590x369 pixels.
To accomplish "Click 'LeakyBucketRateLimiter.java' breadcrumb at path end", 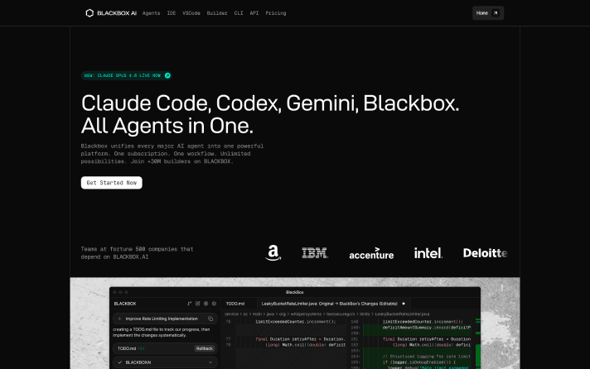I will click(402, 314).
